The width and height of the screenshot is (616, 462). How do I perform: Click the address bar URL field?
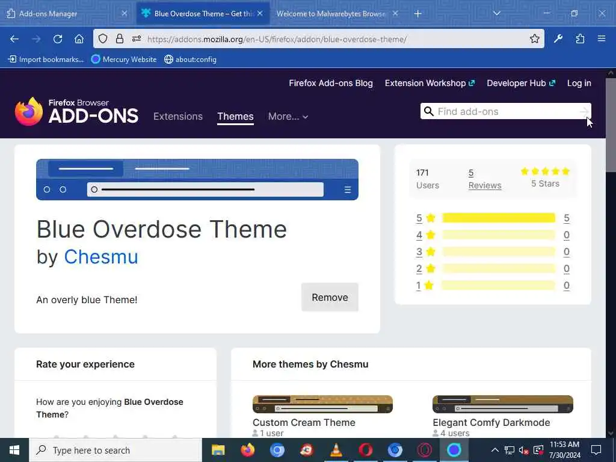pos(318,39)
